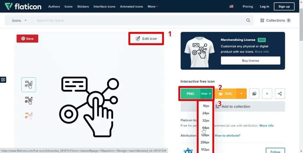
Task: Click How to attribute link
Action: pos(228,136)
